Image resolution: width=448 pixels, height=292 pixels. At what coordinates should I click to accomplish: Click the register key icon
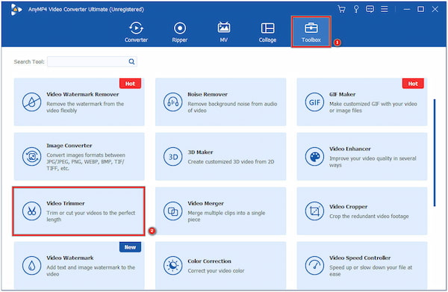356,9
